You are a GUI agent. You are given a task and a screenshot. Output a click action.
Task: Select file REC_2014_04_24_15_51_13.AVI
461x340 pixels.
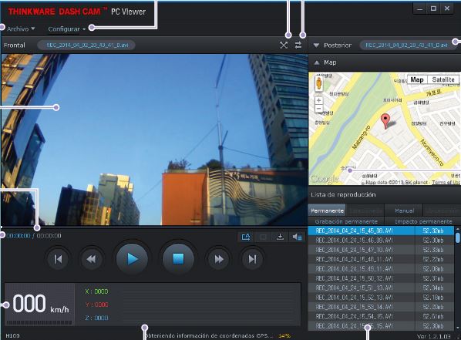[x=381, y=288]
